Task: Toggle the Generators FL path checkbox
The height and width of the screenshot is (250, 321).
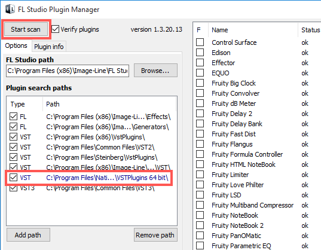Action: coord(14,127)
